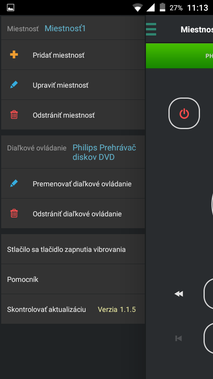Screen dimensions: 213x379
Task: Tap the pencil icon beside Premenovať diaľkové ovládanie
Action: [x=14, y=184]
